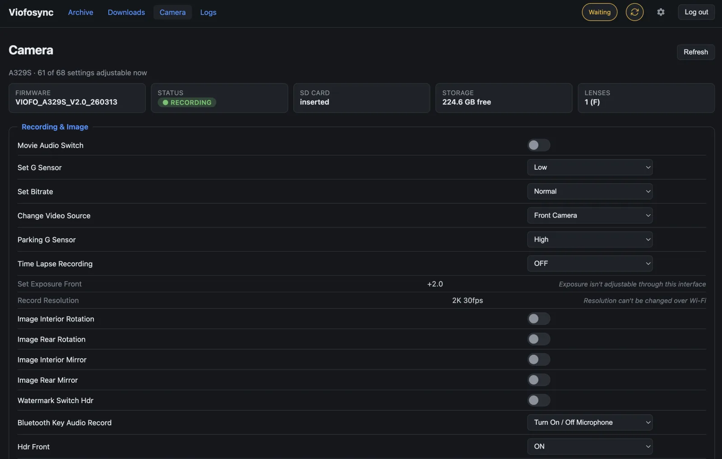Image resolution: width=722 pixels, height=459 pixels.
Task: Click the lenses value 1 (F)
Action: [x=592, y=102]
